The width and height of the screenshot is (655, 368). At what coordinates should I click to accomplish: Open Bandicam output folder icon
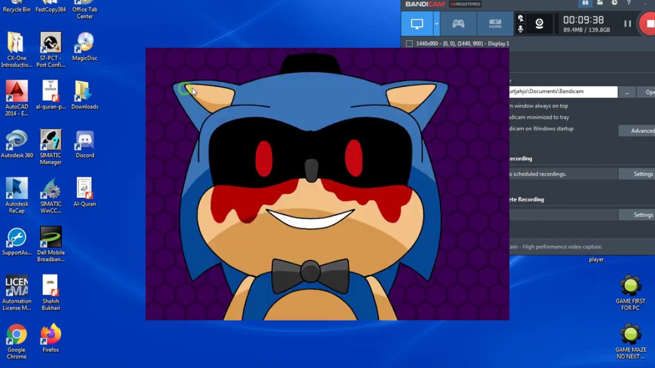pyautogui.click(x=600, y=3)
